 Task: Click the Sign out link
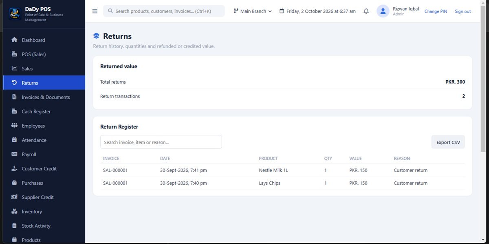463,11
